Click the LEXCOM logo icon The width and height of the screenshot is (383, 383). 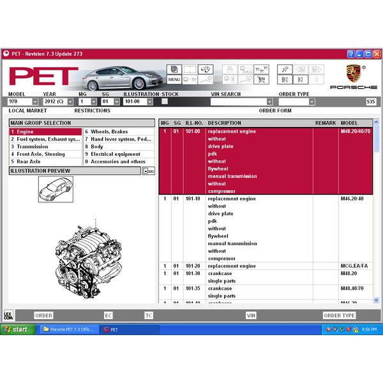point(8,315)
